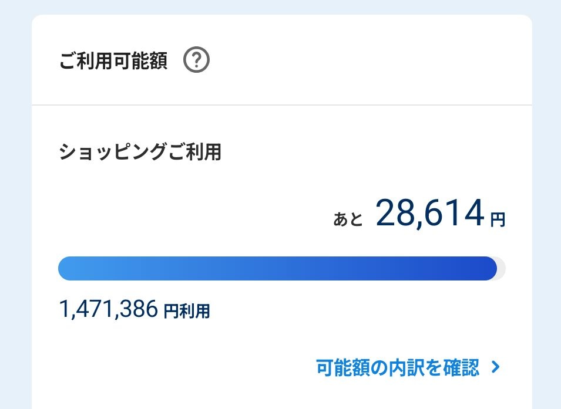Click the question mark help icon
561x409 pixels.
click(197, 60)
